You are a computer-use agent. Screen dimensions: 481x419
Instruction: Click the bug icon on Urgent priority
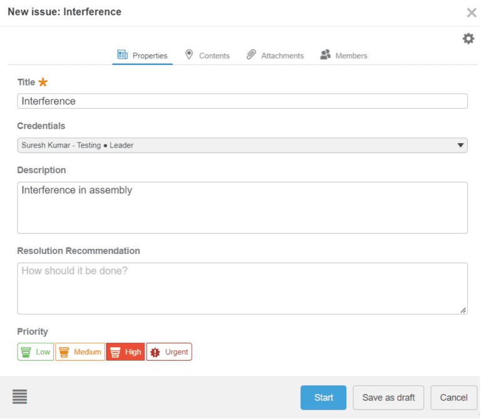[155, 352]
